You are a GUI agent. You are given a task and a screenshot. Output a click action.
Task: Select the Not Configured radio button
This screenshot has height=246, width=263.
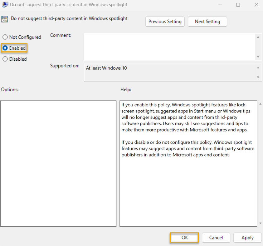pyautogui.click(x=5, y=37)
